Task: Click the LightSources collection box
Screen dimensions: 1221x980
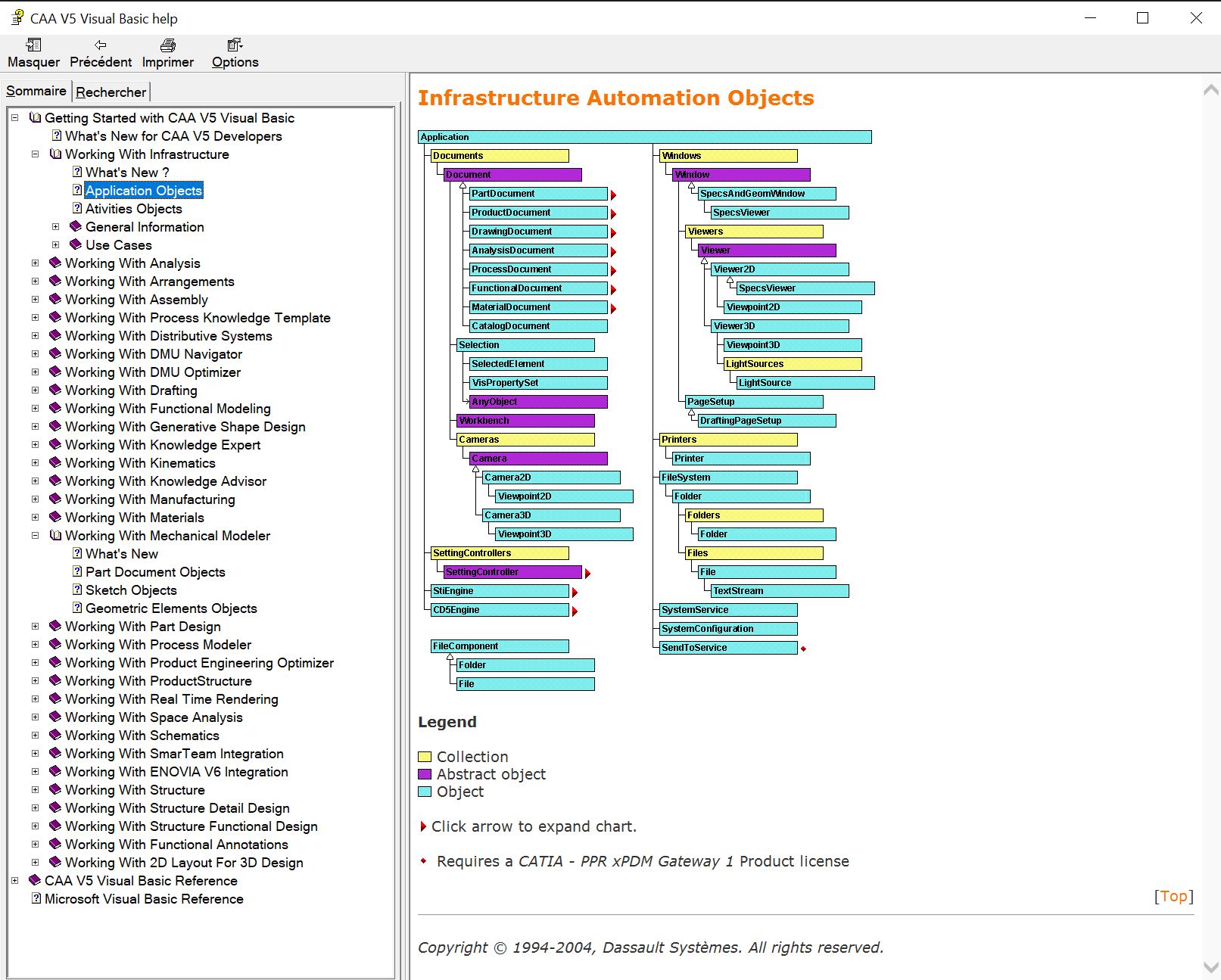Action: point(793,364)
